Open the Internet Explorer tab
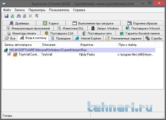166x120 pixels. pyautogui.click(x=88, y=38)
